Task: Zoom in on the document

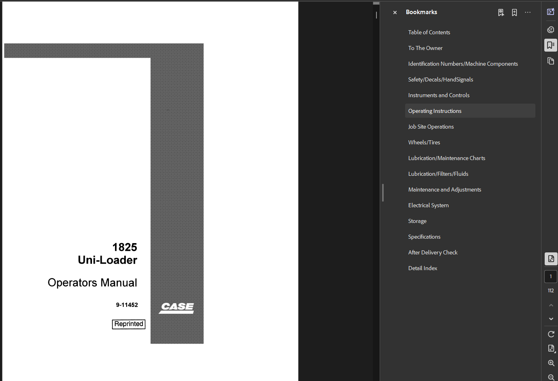Action: click(x=551, y=363)
